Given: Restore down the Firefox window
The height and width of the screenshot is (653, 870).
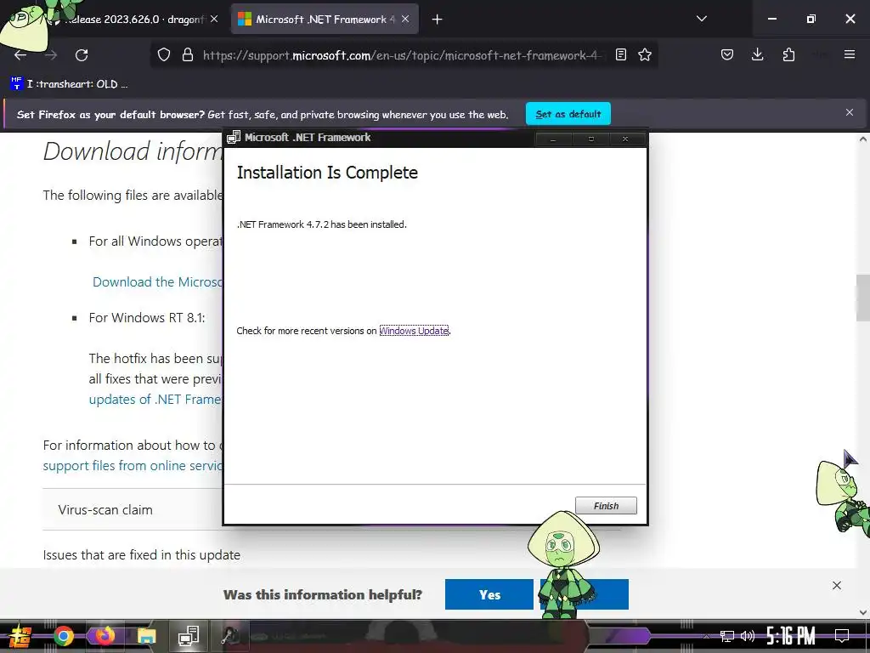Looking at the screenshot, I should coord(811,19).
